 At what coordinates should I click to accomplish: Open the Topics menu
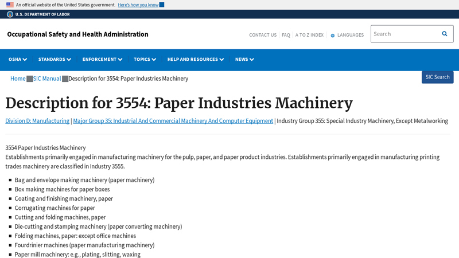pos(145,60)
